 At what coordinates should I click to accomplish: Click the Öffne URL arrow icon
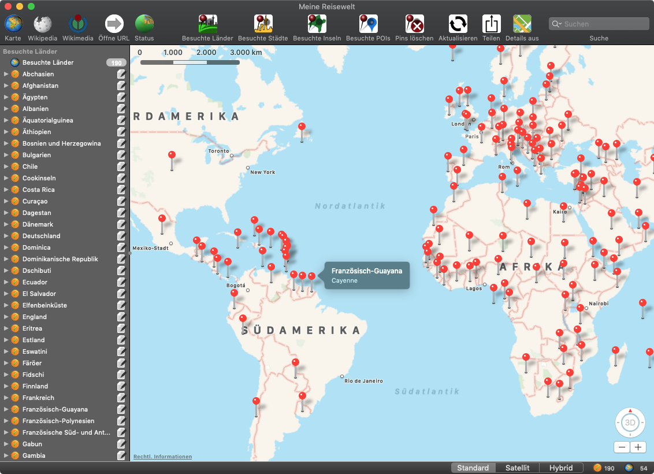coord(114,24)
